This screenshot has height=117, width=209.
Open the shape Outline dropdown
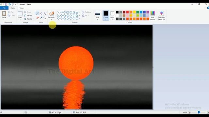pyautogui.click(x=87, y=12)
